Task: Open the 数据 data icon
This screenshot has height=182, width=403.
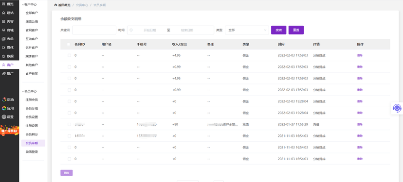Action: [x=3, y=56]
